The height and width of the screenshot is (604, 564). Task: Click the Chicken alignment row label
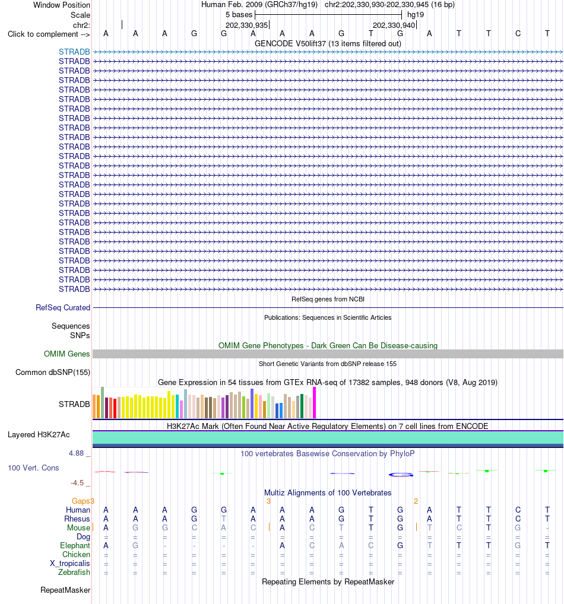[77, 554]
